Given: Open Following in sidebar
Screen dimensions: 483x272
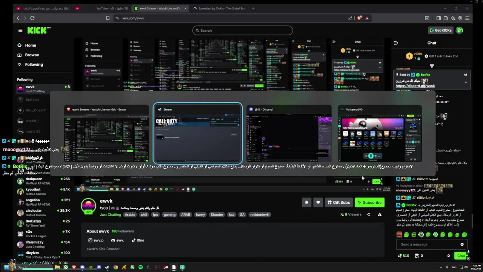Looking at the screenshot, I should click(30, 65).
